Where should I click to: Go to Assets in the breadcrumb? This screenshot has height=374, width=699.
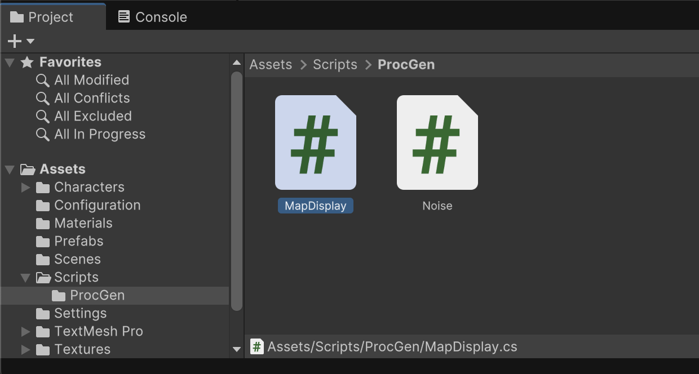(x=271, y=65)
